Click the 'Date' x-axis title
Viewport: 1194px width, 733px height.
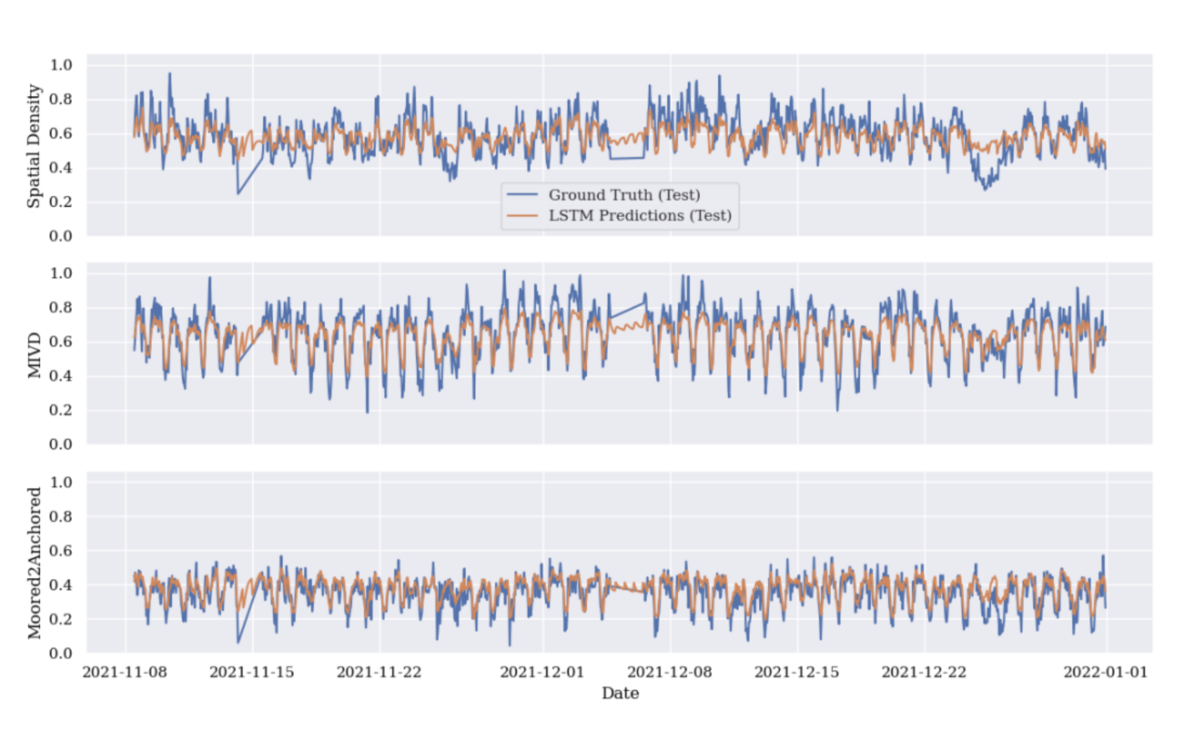pyautogui.click(x=620, y=694)
